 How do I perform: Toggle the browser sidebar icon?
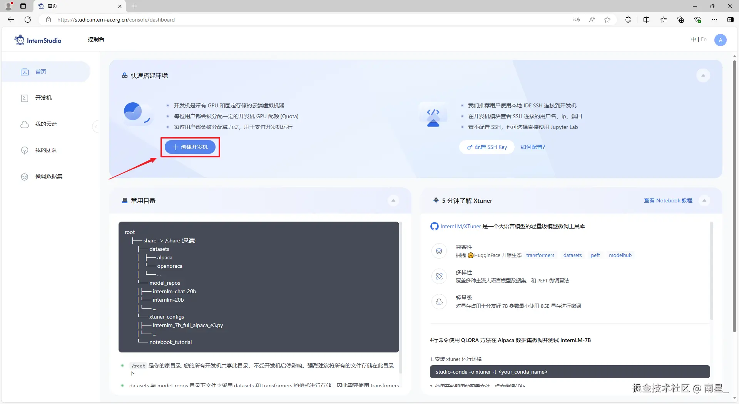[x=730, y=20]
